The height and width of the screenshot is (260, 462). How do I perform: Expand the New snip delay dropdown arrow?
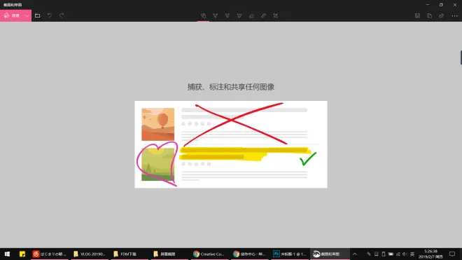pos(27,15)
